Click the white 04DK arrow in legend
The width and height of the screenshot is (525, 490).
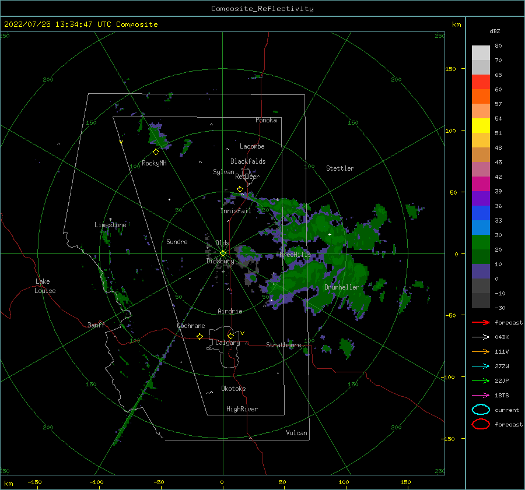point(481,337)
